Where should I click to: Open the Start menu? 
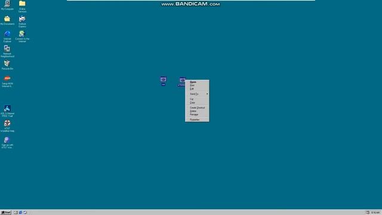point(6,213)
